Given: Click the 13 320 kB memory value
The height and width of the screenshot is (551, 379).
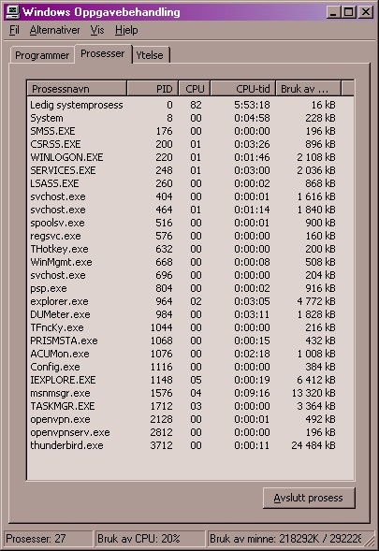Looking at the screenshot, I should tap(313, 393).
